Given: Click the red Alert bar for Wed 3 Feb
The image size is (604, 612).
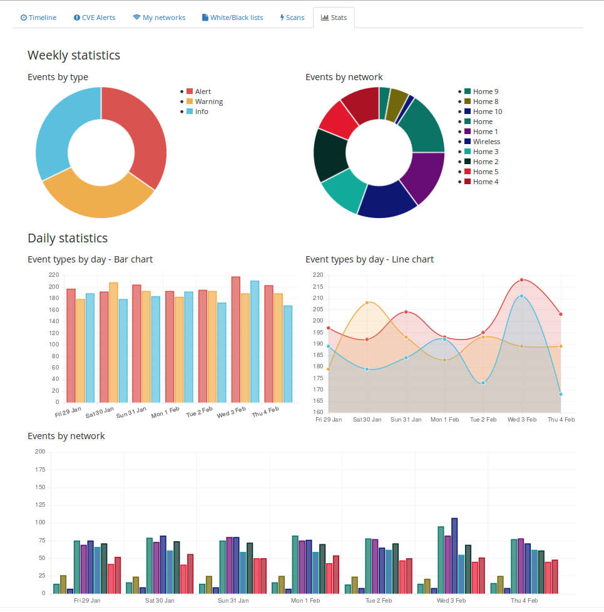Looking at the screenshot, I should (x=235, y=340).
